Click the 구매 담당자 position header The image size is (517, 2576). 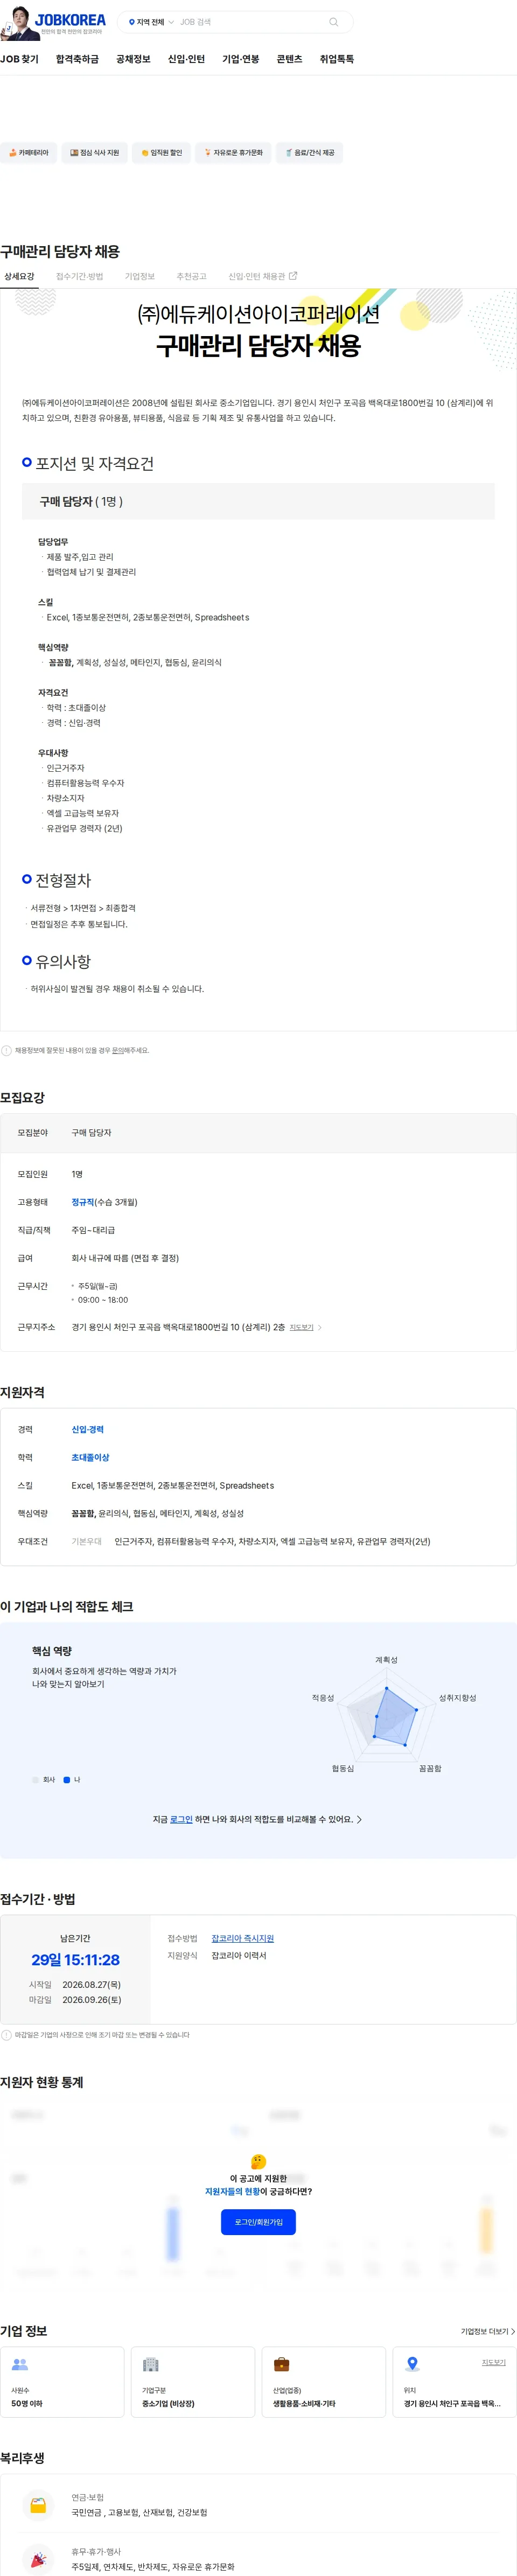[258, 501]
